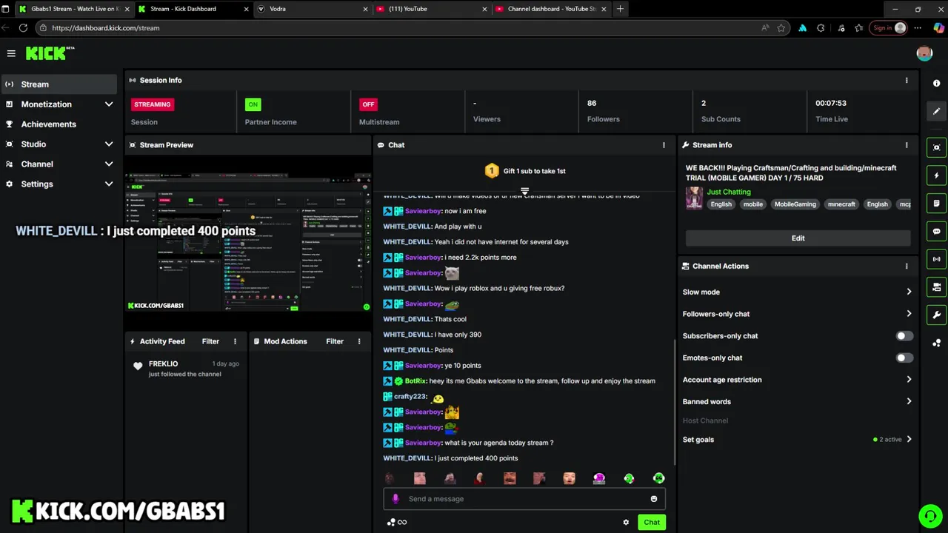Click the minecraft stream tag
Screen dimensions: 948x533
click(x=841, y=204)
